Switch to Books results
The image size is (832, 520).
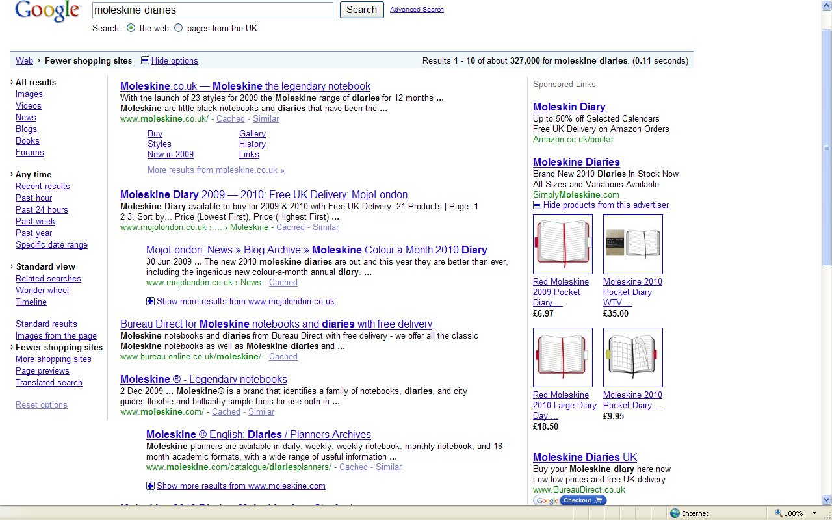click(x=27, y=140)
